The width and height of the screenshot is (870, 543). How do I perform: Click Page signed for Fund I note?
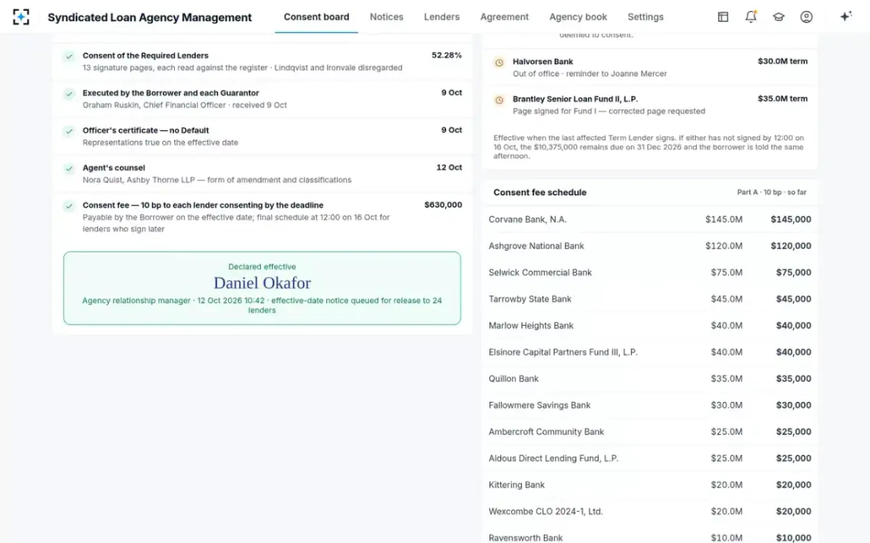coord(608,111)
